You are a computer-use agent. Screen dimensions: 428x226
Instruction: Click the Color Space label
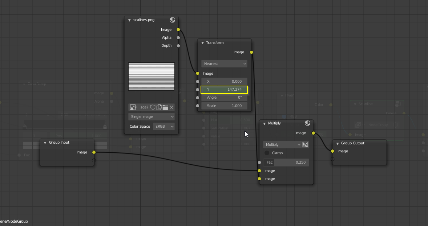pyautogui.click(x=140, y=127)
